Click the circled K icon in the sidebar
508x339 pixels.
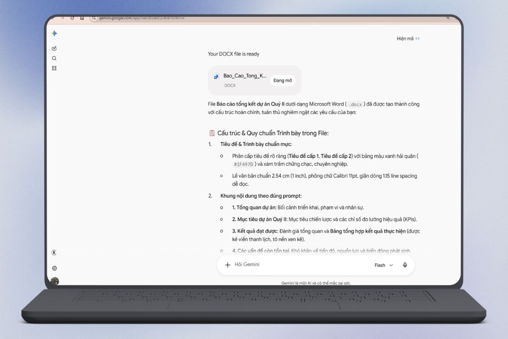pyautogui.click(x=54, y=253)
